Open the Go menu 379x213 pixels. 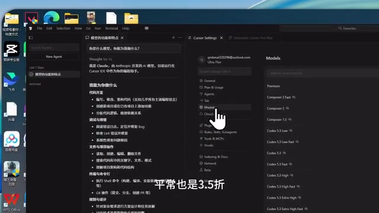[88, 28]
